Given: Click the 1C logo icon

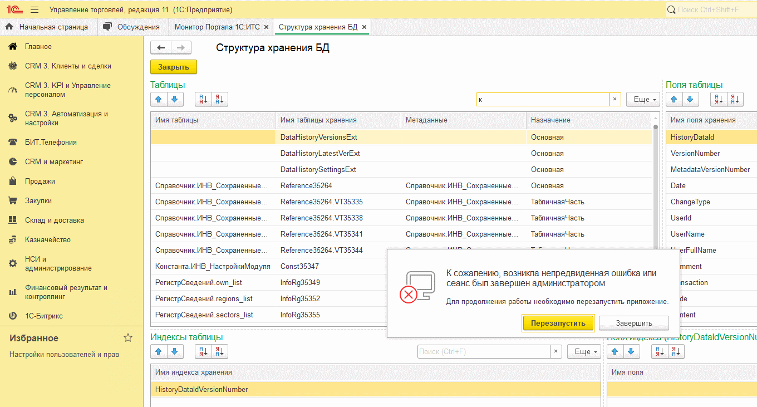Looking at the screenshot, I should click(x=14, y=10).
